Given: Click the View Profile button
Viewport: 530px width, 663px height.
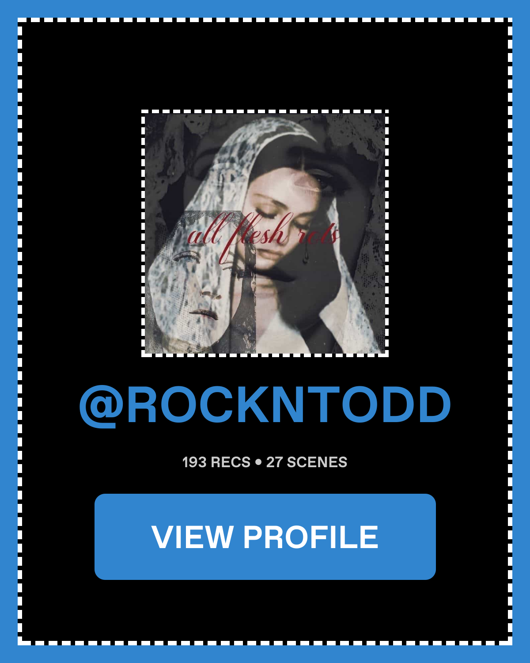Looking at the screenshot, I should point(265,537).
